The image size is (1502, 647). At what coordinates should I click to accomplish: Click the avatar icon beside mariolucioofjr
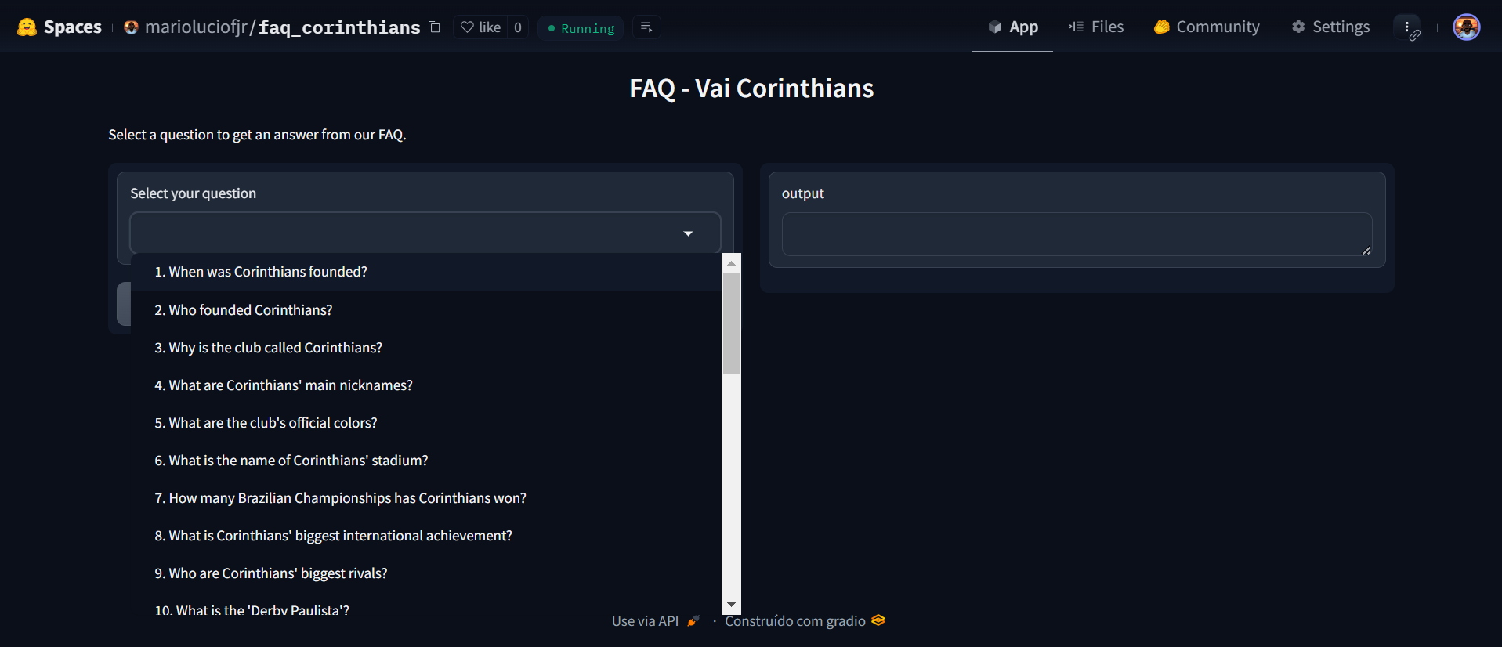[x=131, y=27]
